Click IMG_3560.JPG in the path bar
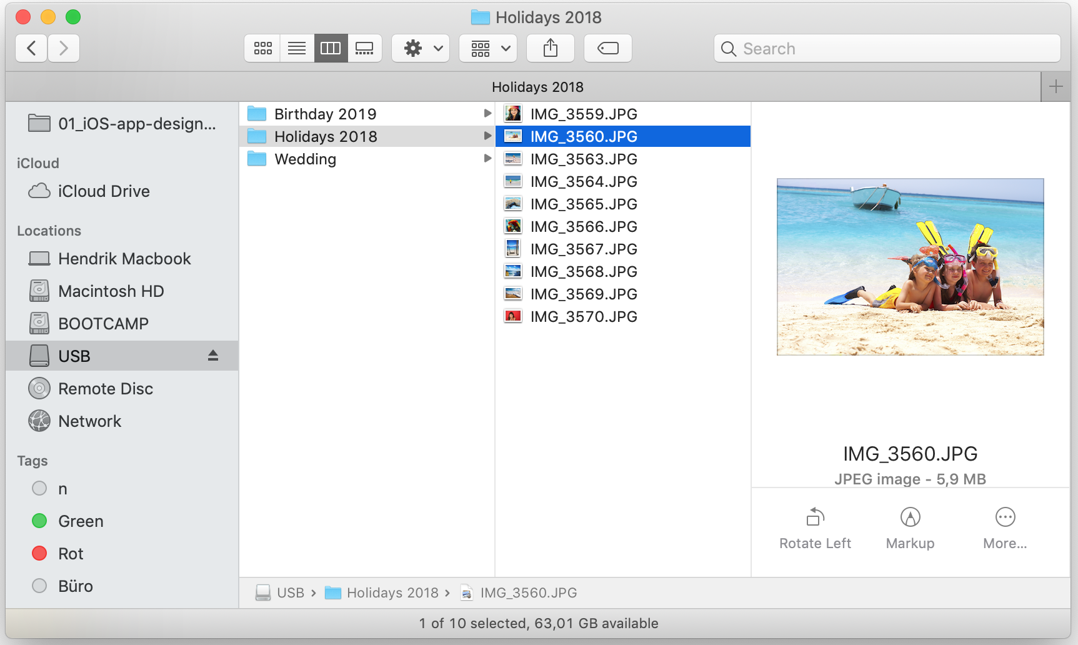The height and width of the screenshot is (645, 1078). tap(519, 592)
